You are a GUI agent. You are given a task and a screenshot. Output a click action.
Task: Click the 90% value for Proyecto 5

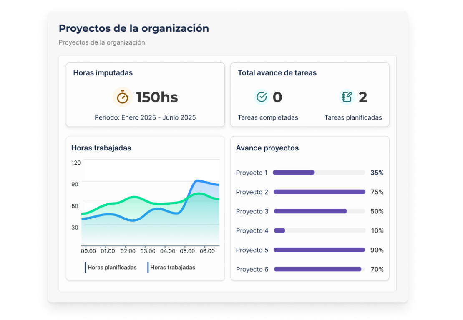(377, 250)
